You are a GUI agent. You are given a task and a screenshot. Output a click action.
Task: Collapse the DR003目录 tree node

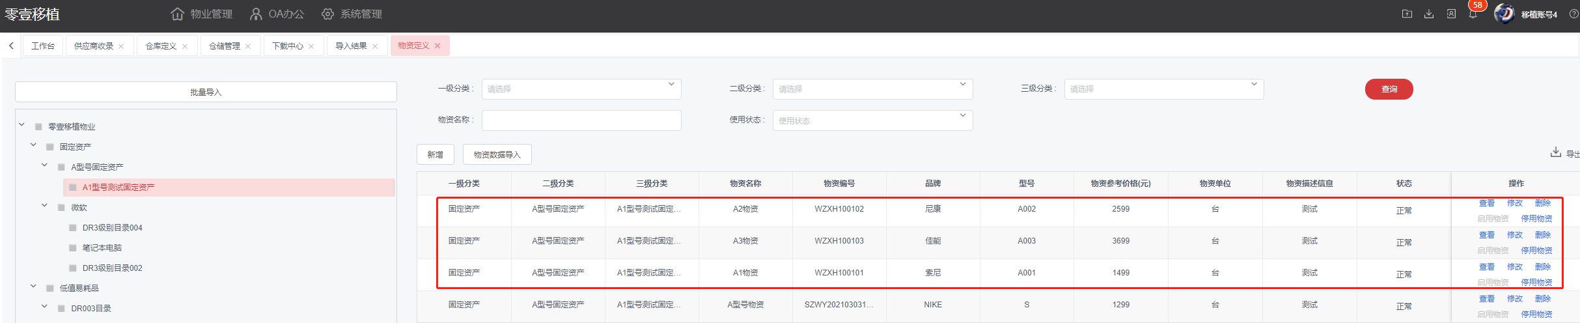[x=44, y=306]
